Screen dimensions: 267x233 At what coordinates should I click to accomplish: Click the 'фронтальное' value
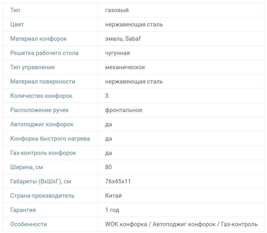(x=124, y=110)
